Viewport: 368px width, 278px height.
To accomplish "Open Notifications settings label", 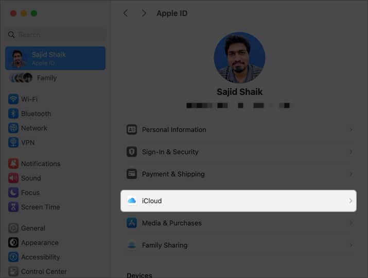I will pos(41,163).
